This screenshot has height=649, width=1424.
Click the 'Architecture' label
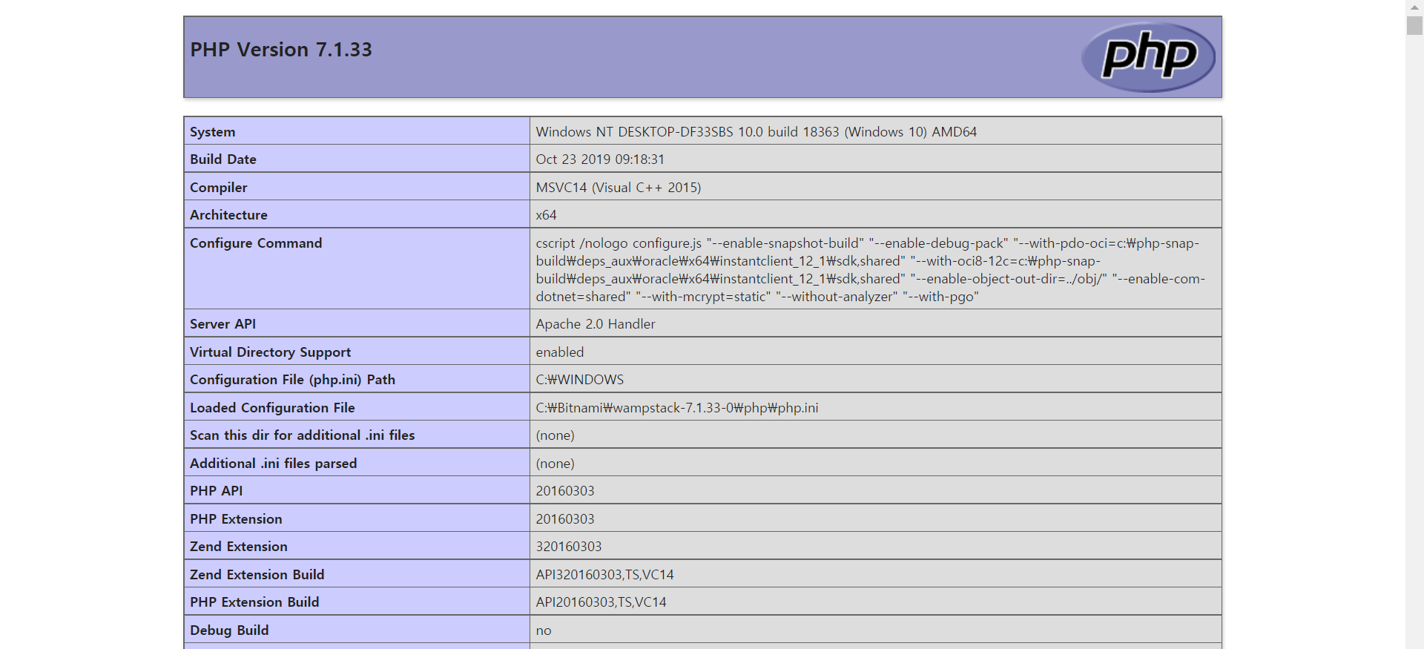tap(228, 215)
